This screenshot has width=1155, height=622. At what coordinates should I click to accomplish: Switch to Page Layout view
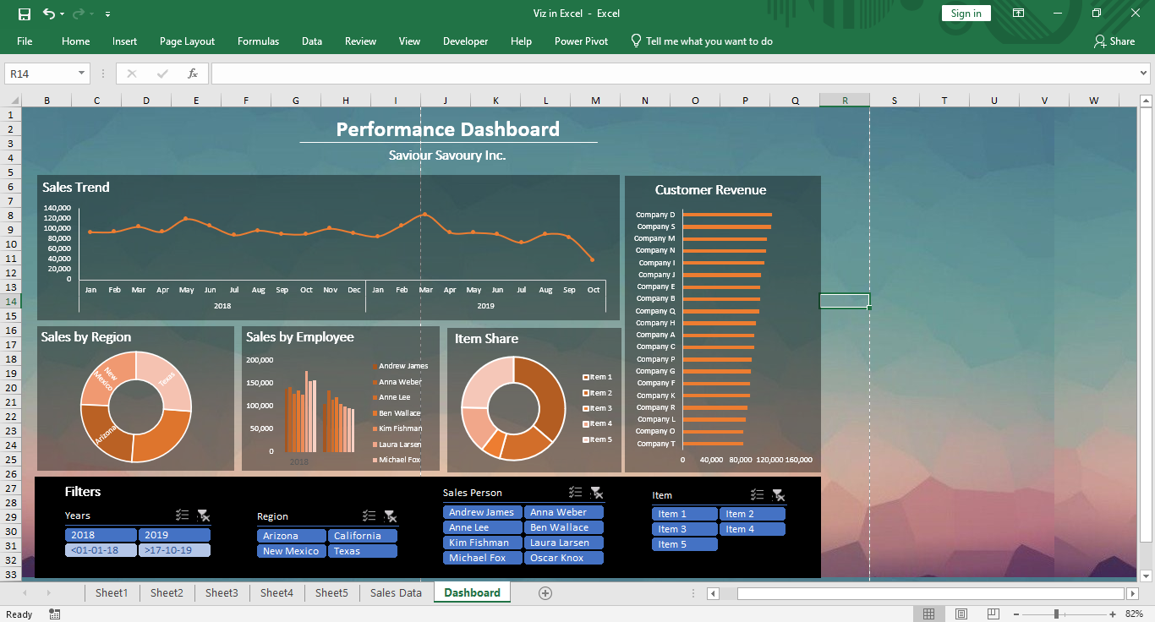(x=961, y=613)
